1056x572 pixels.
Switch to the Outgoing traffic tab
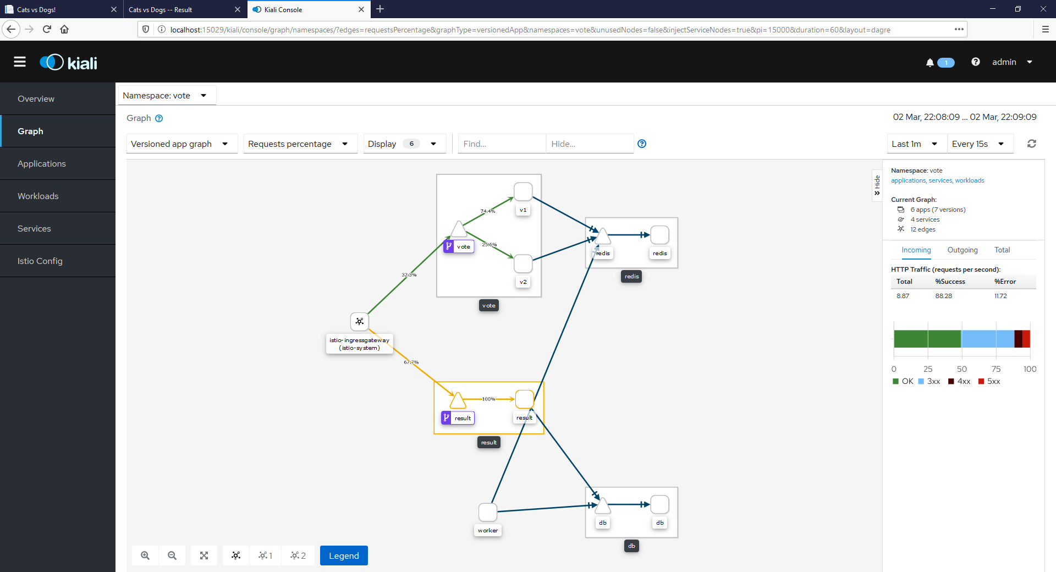962,250
